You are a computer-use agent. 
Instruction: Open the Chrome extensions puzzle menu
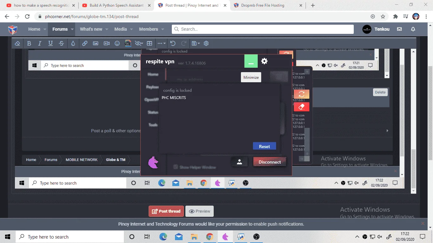(395, 16)
